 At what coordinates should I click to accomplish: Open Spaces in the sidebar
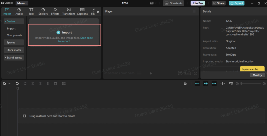pyautogui.click(x=14, y=43)
